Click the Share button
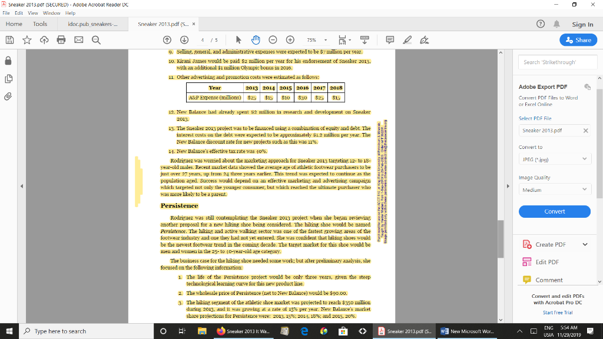603x339 pixels. click(x=578, y=40)
